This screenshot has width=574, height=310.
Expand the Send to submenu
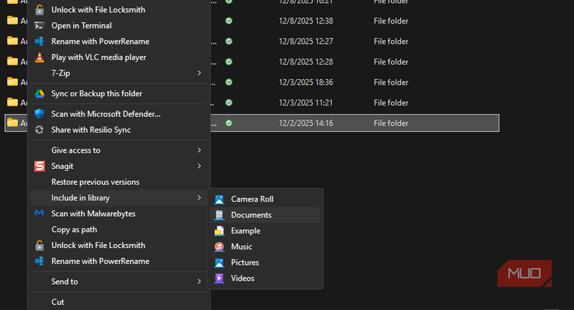click(x=199, y=282)
